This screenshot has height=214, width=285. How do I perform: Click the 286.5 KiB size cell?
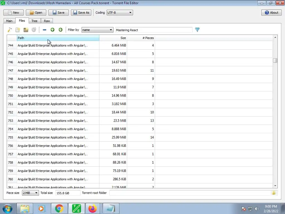tap(113, 179)
